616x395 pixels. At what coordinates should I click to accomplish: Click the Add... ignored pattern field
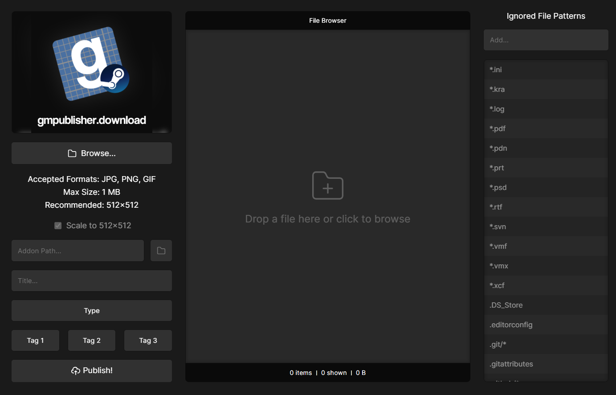546,40
